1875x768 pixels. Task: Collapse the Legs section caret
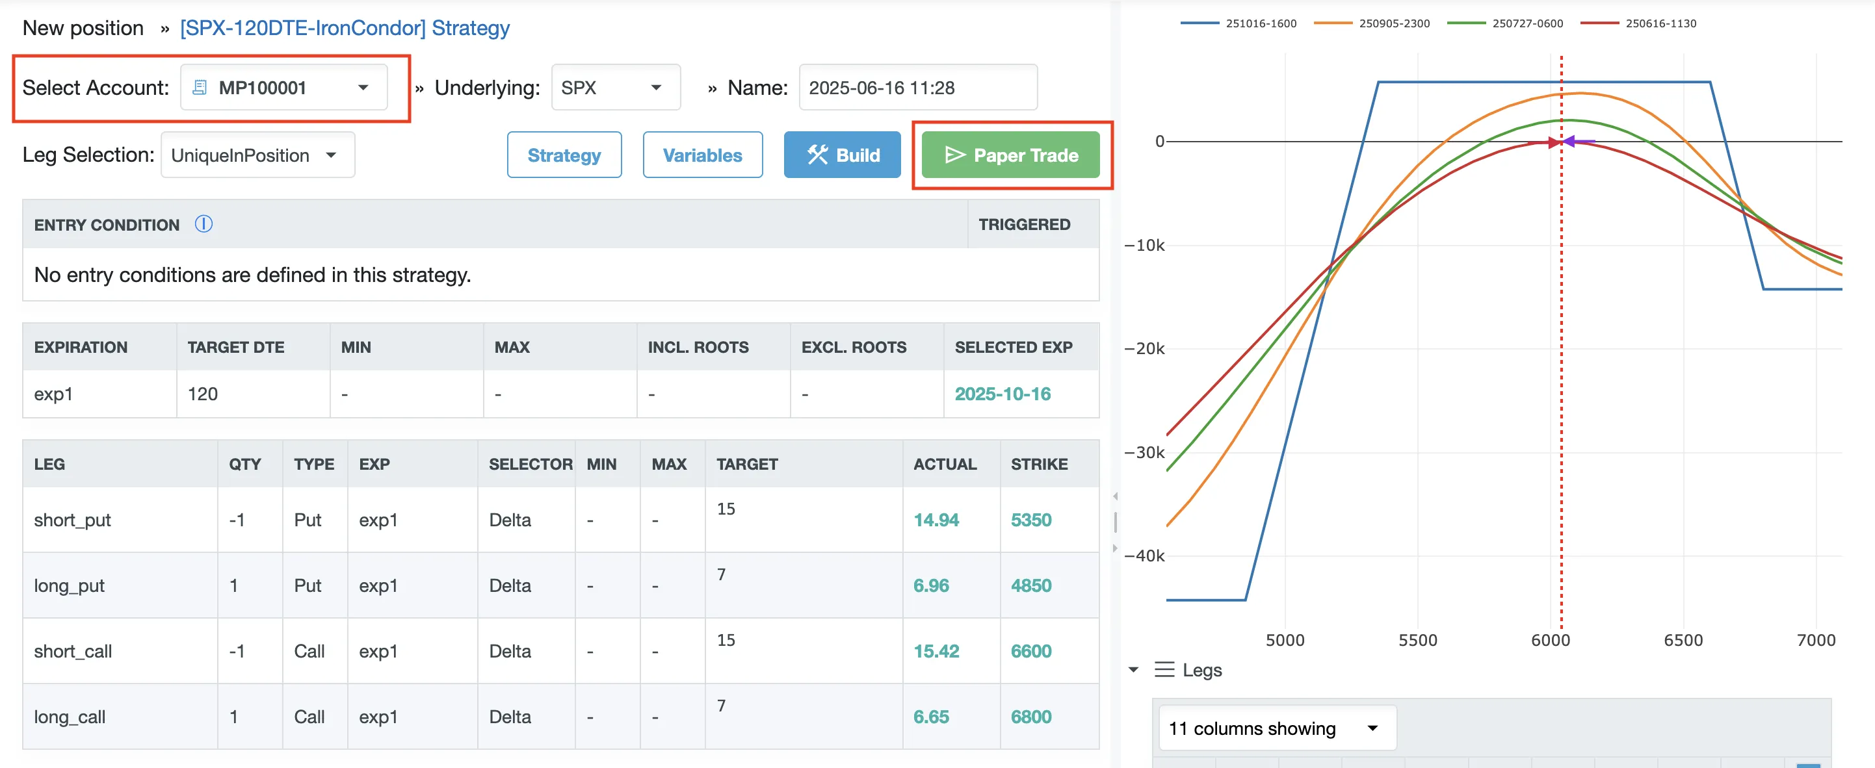[1133, 670]
